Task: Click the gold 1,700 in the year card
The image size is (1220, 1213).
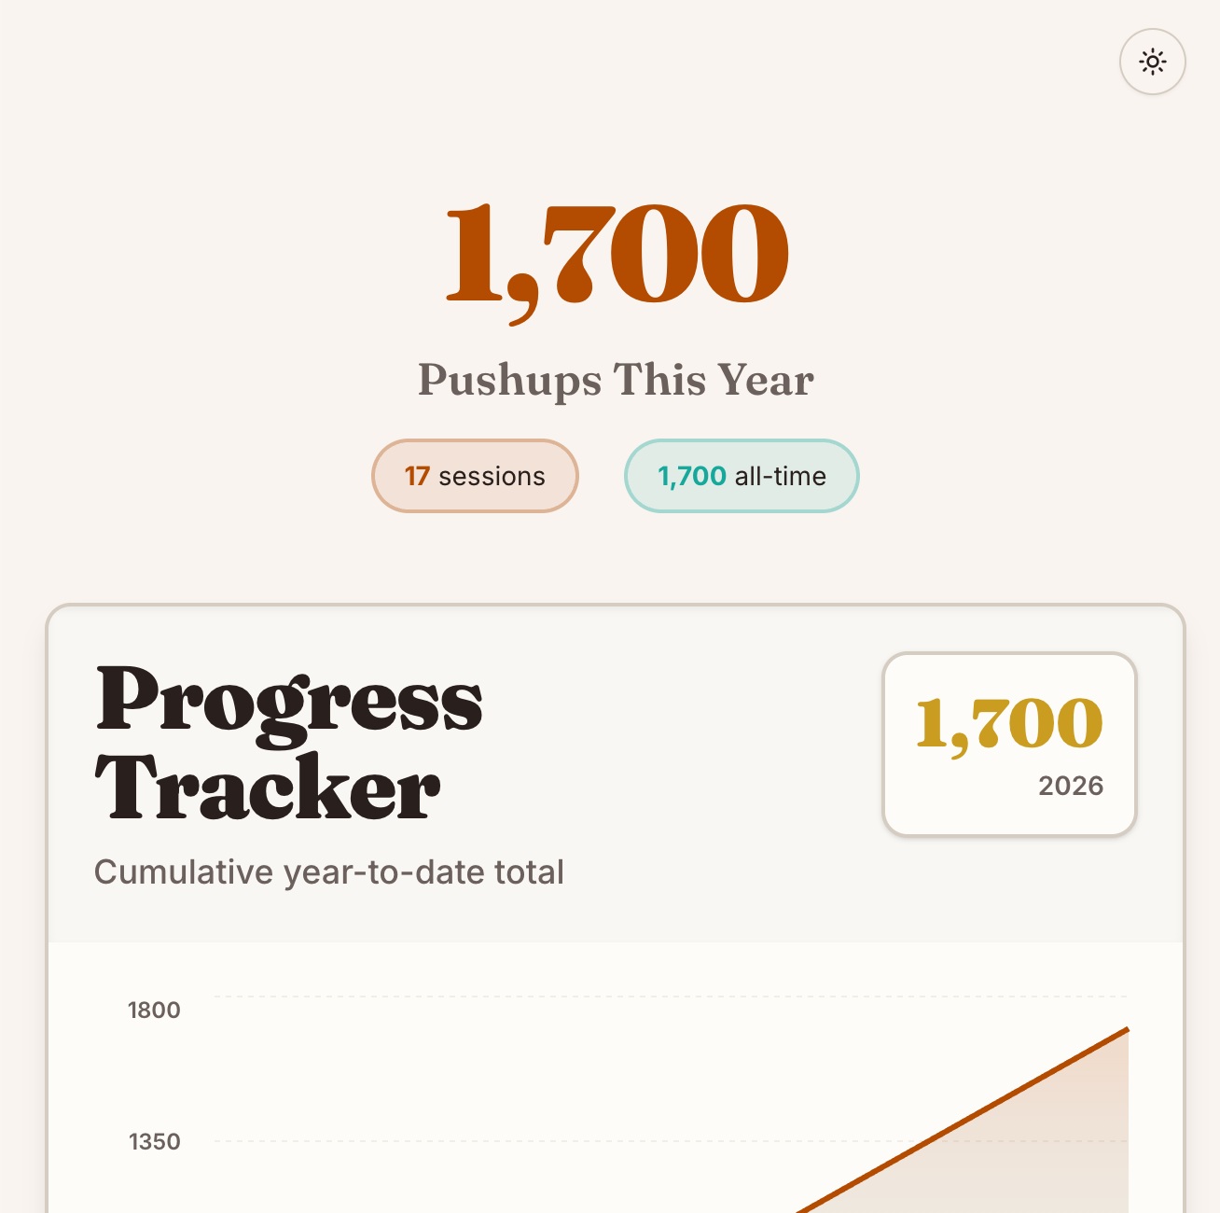Action: tap(1009, 724)
